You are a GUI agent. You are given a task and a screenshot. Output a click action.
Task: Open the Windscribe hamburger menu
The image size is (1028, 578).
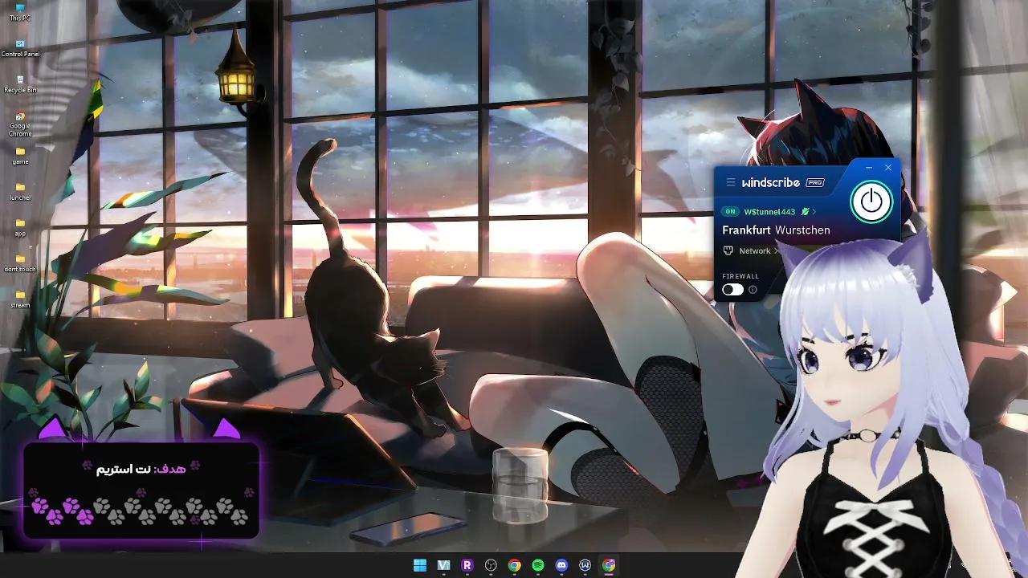pos(730,183)
